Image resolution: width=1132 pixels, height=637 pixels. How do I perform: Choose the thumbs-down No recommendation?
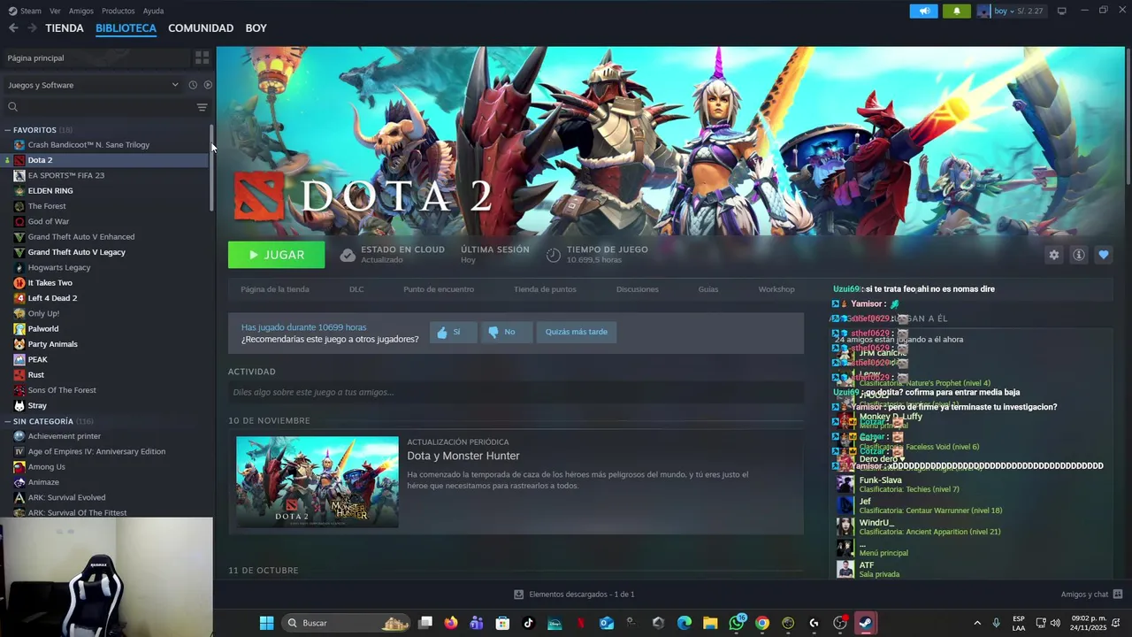(506, 332)
